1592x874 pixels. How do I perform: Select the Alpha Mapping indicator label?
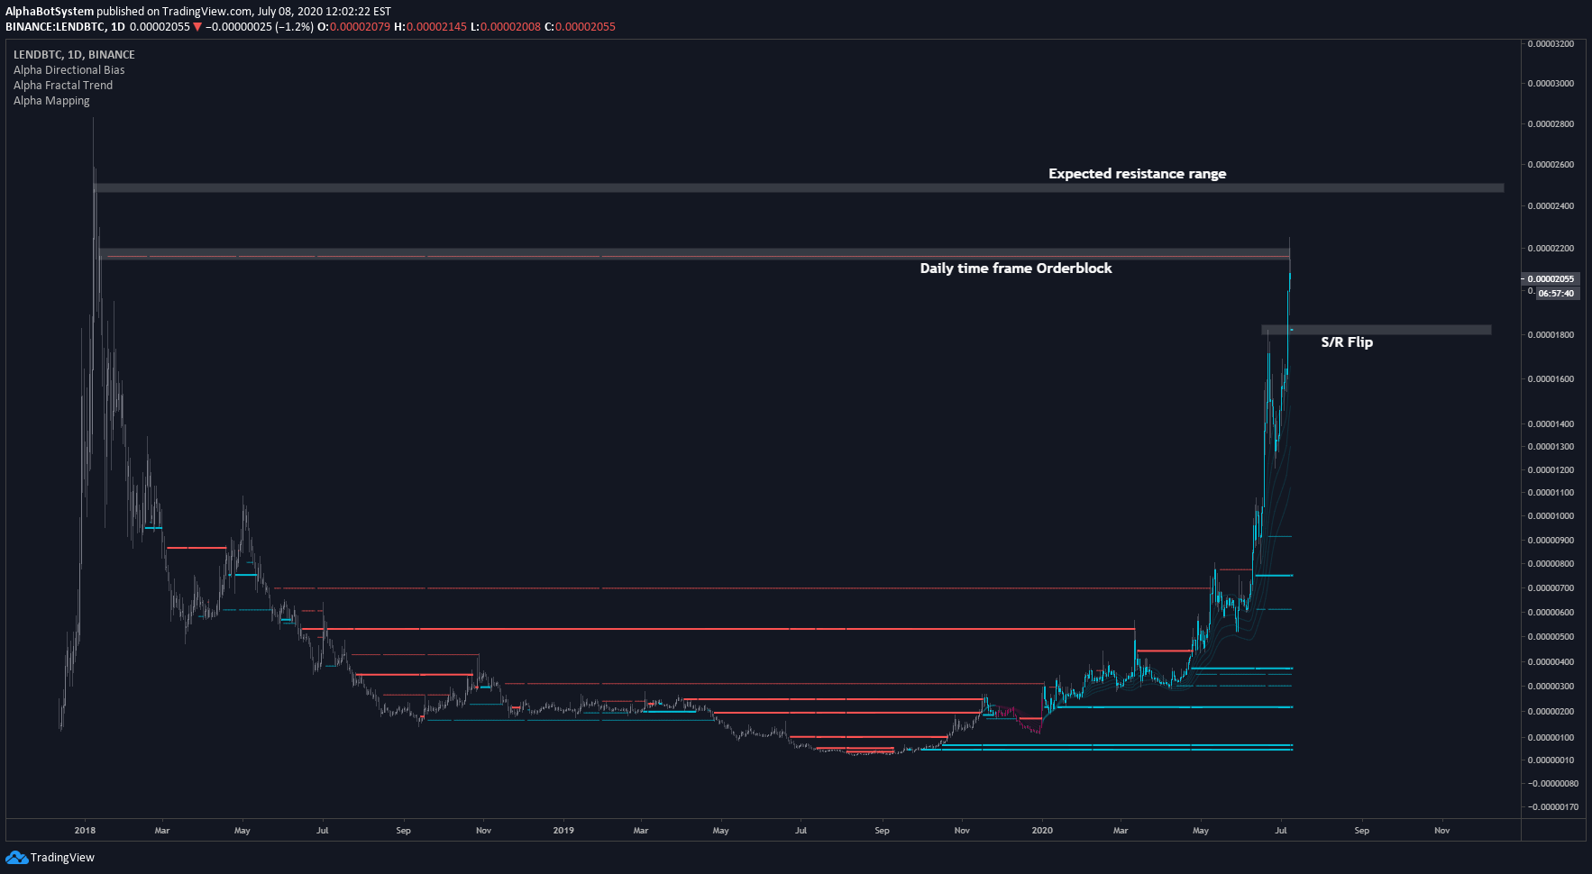51,101
